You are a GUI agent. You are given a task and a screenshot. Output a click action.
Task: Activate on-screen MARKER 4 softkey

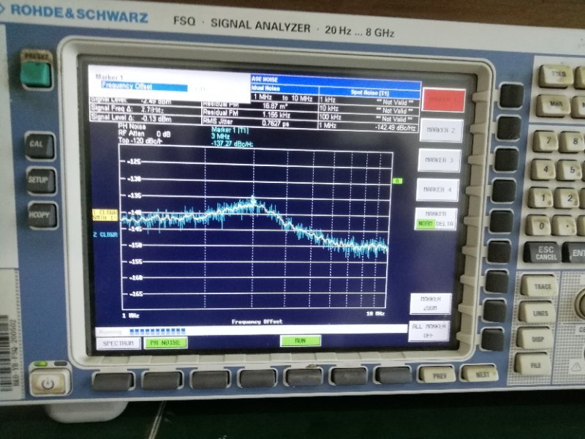[x=437, y=190]
